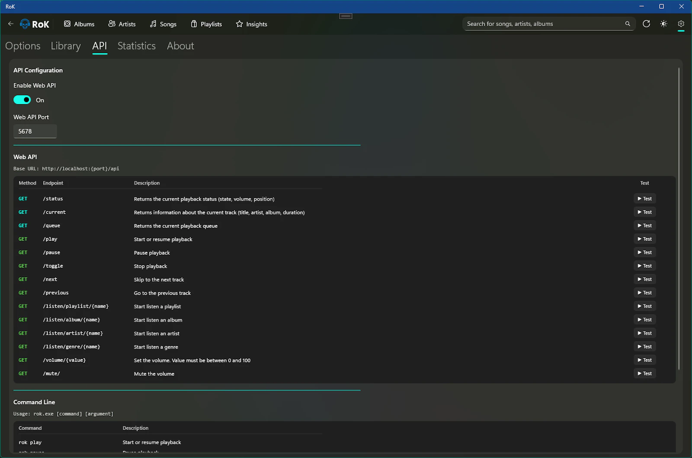
Task: Test the /queue endpoint
Action: point(644,225)
